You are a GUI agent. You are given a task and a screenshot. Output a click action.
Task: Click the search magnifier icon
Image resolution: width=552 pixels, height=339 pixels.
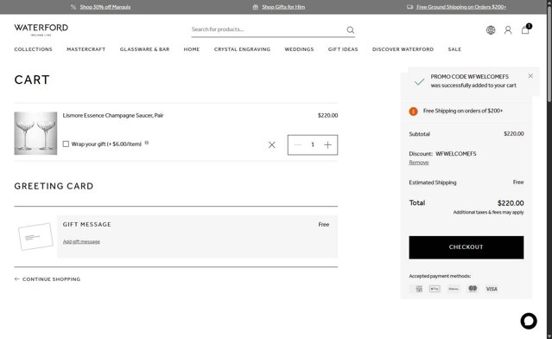coord(350,30)
